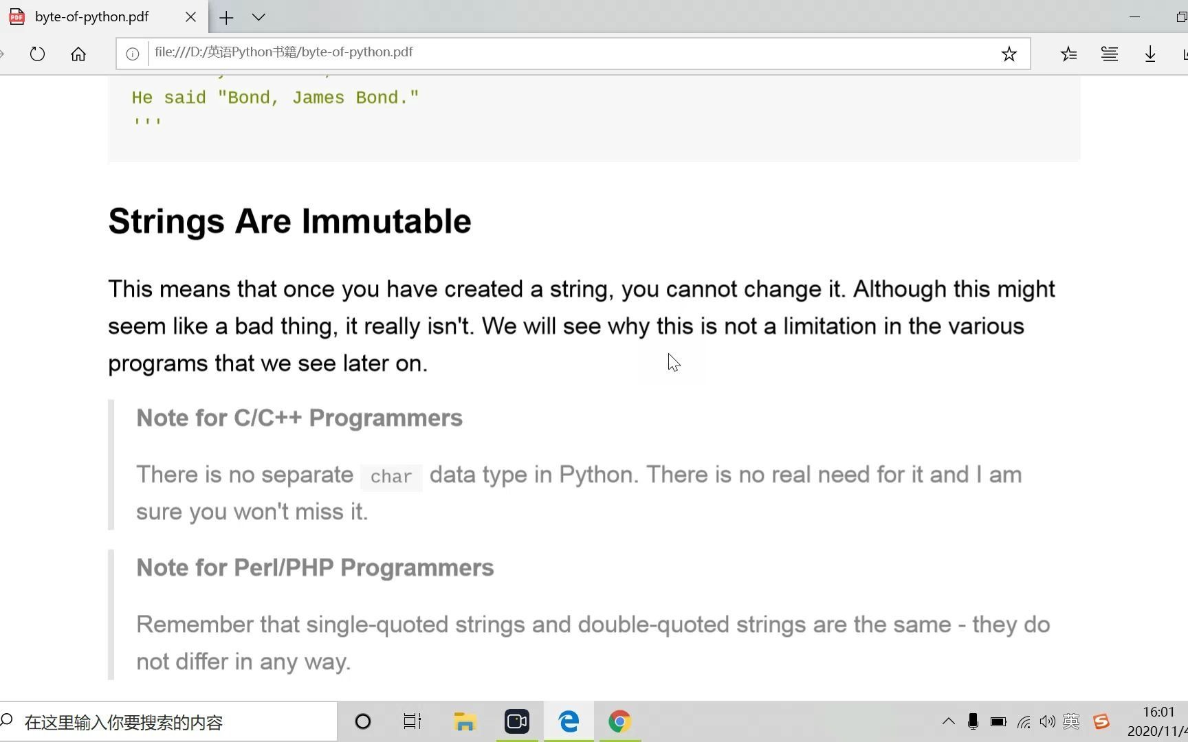
Task: Click inside the address bar URL field
Action: (x=550, y=52)
